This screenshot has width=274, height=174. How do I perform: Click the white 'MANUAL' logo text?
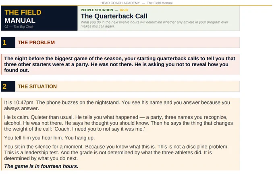click(x=20, y=20)
